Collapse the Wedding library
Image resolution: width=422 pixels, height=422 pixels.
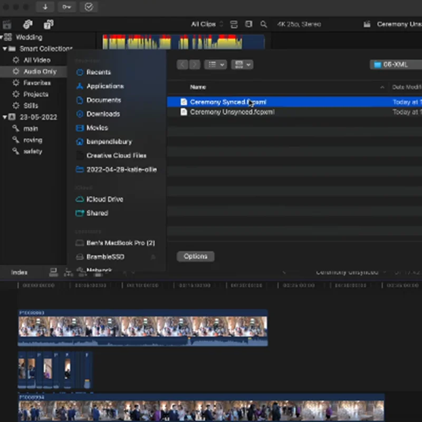[x=2, y=37]
